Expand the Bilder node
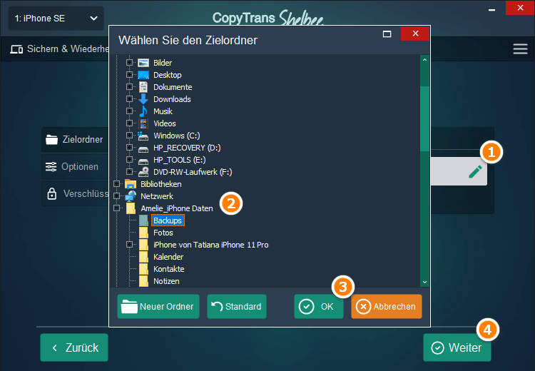This screenshot has height=371, width=535. [129, 63]
